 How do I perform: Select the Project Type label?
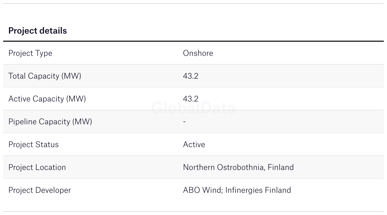pos(30,53)
